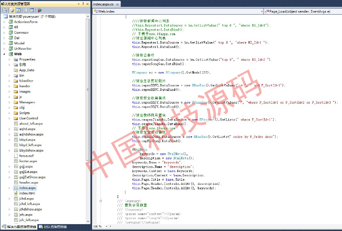This screenshot has height=231, width=342.
Task: Click the code editor horizontal scrollbar left arrow
Action: pyautogui.click(x=111, y=226)
